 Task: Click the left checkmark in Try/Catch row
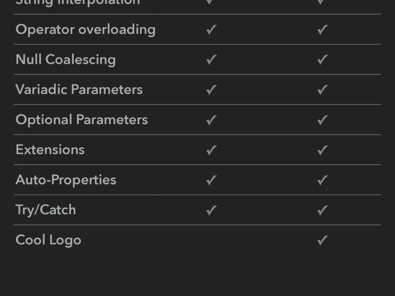[211, 210]
